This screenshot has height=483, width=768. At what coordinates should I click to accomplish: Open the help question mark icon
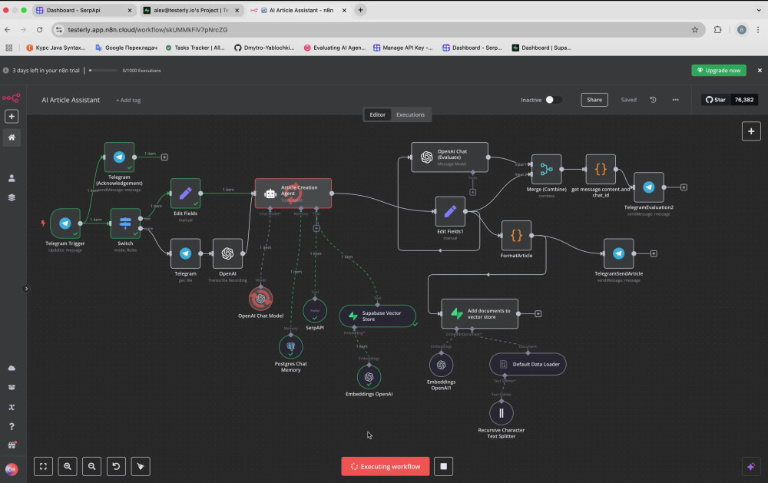click(12, 426)
